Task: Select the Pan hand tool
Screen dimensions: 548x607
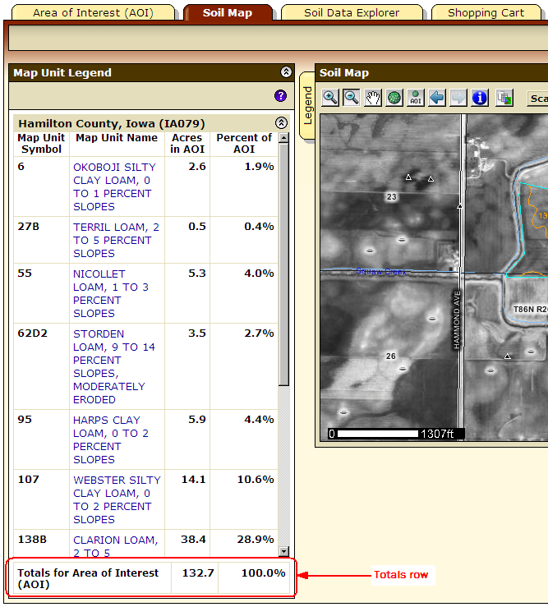Action: click(x=372, y=98)
